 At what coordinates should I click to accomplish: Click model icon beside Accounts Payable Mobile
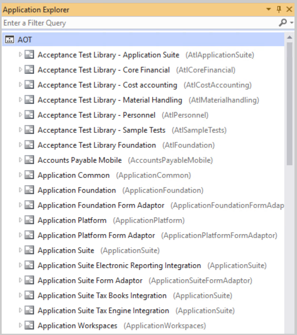(29, 160)
